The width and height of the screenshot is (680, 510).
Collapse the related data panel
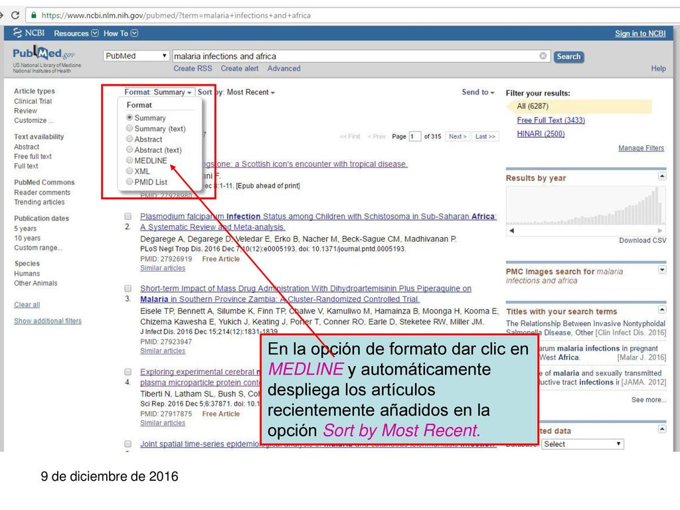click(x=662, y=430)
